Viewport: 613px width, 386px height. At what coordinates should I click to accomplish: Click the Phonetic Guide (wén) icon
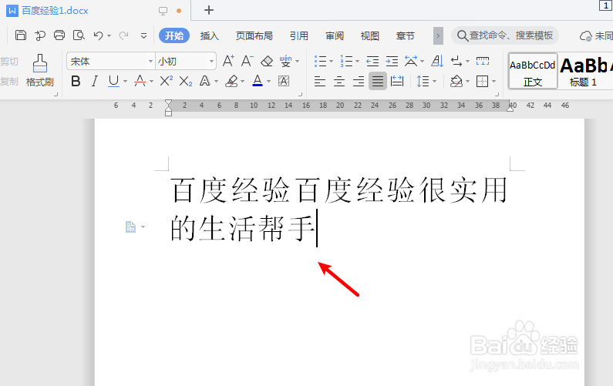[x=286, y=61]
